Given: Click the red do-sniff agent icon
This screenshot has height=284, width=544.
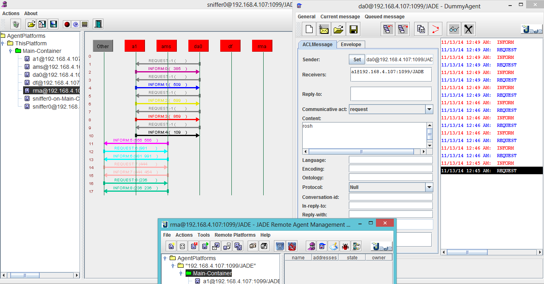Looking at the screenshot, I should (67, 24).
